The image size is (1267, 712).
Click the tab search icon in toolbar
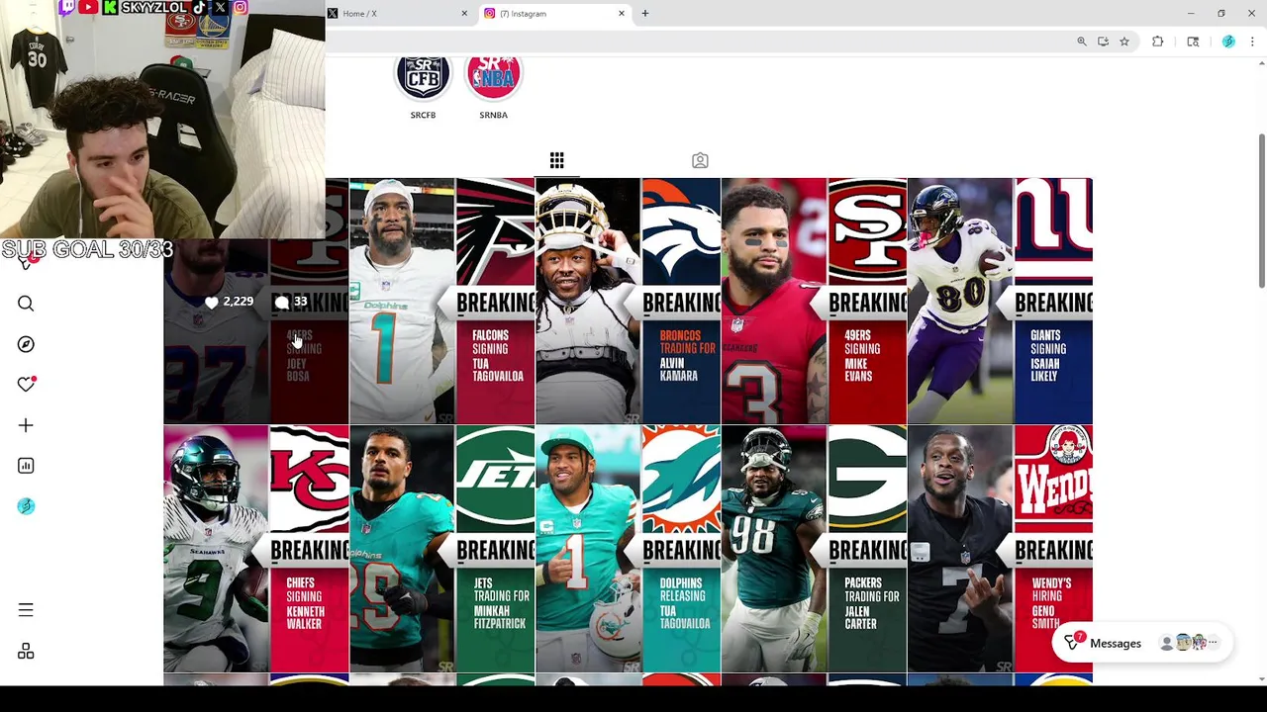tap(1193, 42)
